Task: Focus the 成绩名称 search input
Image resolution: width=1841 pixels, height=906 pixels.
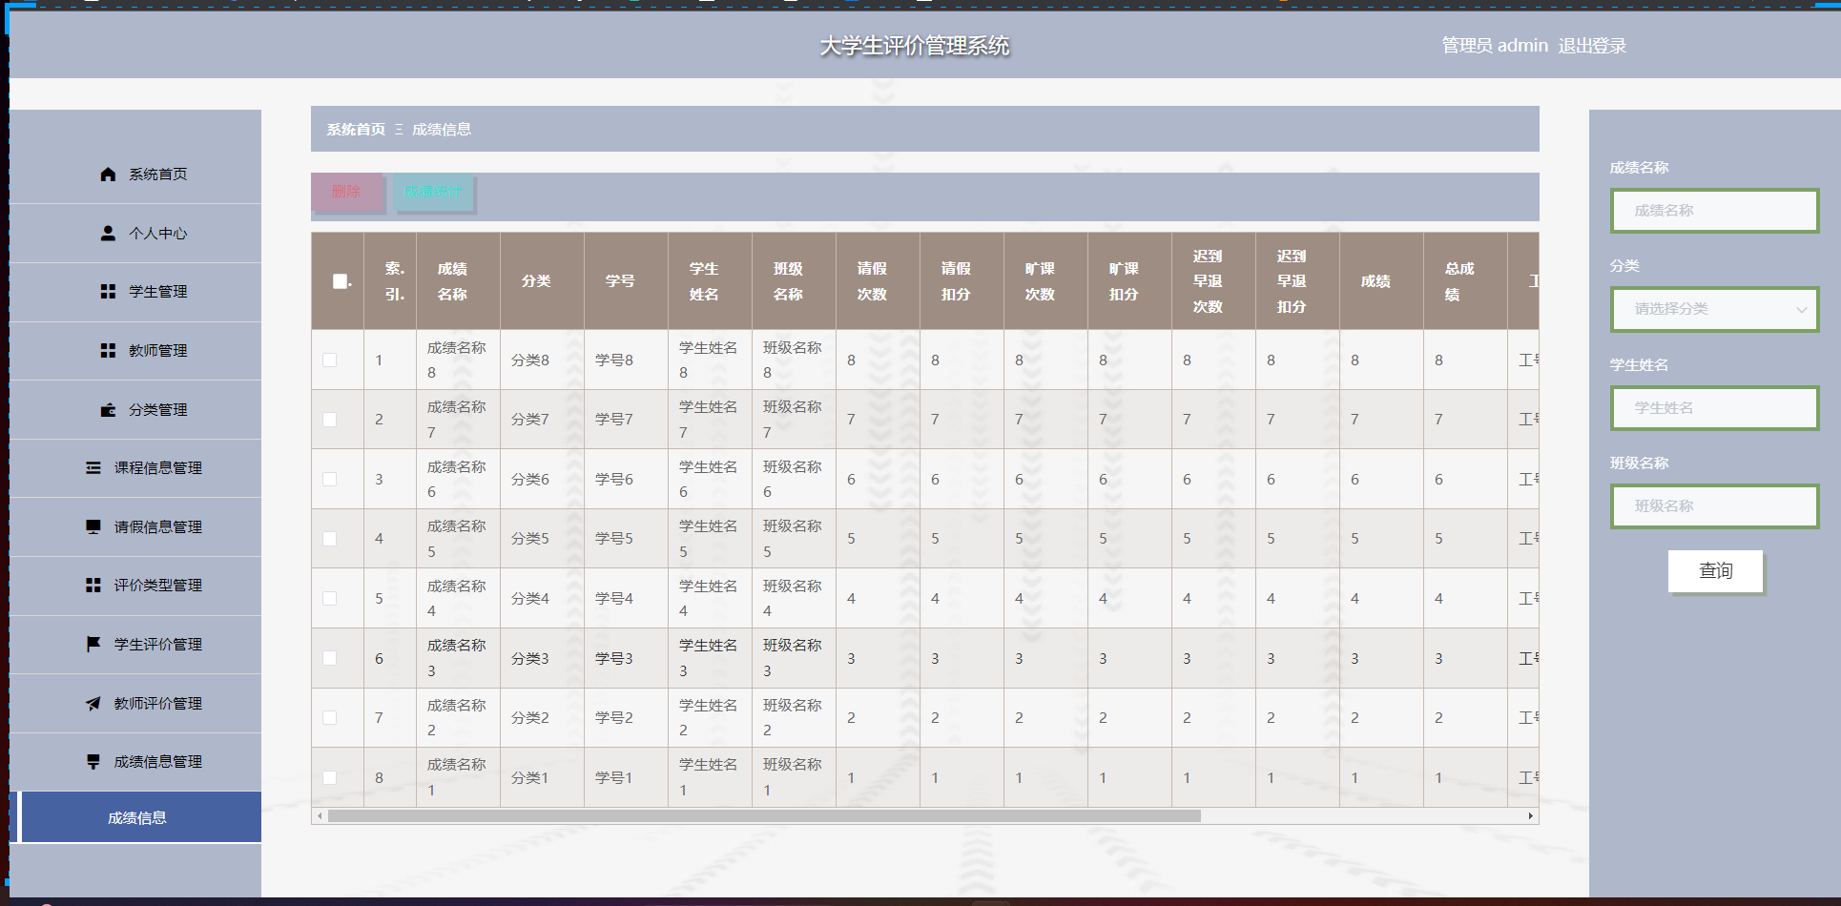Action: click(1714, 211)
